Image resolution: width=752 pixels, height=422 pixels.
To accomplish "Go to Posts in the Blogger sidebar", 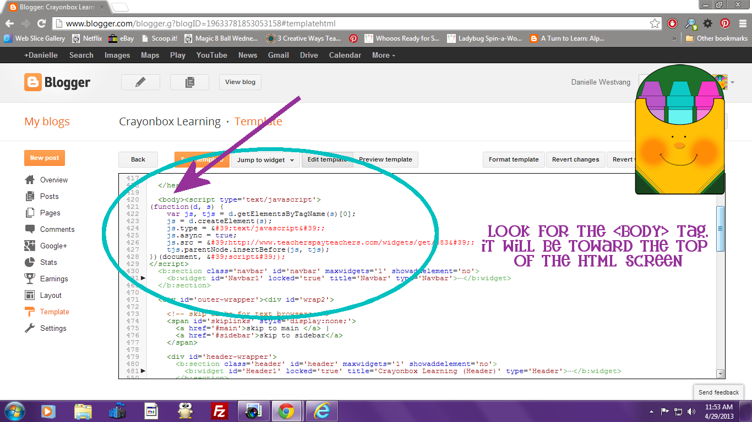I will coord(49,196).
